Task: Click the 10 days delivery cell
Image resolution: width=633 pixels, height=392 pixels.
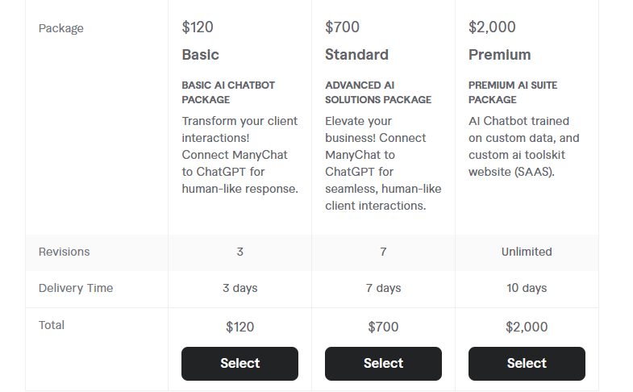Action: pyautogui.click(x=527, y=288)
